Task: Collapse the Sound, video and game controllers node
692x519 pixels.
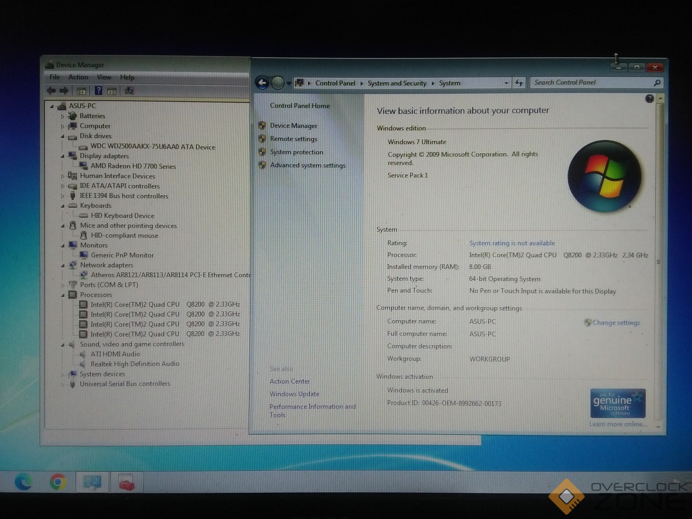Action: point(63,345)
